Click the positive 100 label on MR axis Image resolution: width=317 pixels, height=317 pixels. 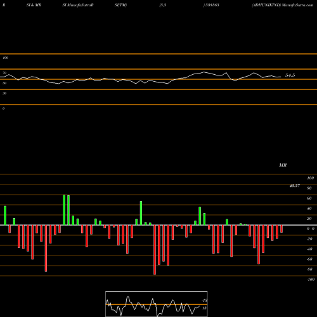311,178
